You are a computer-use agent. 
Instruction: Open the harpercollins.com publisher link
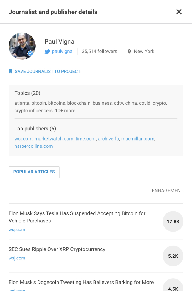[33, 146]
